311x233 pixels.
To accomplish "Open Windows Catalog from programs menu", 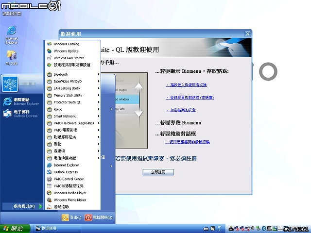I will (72, 44).
